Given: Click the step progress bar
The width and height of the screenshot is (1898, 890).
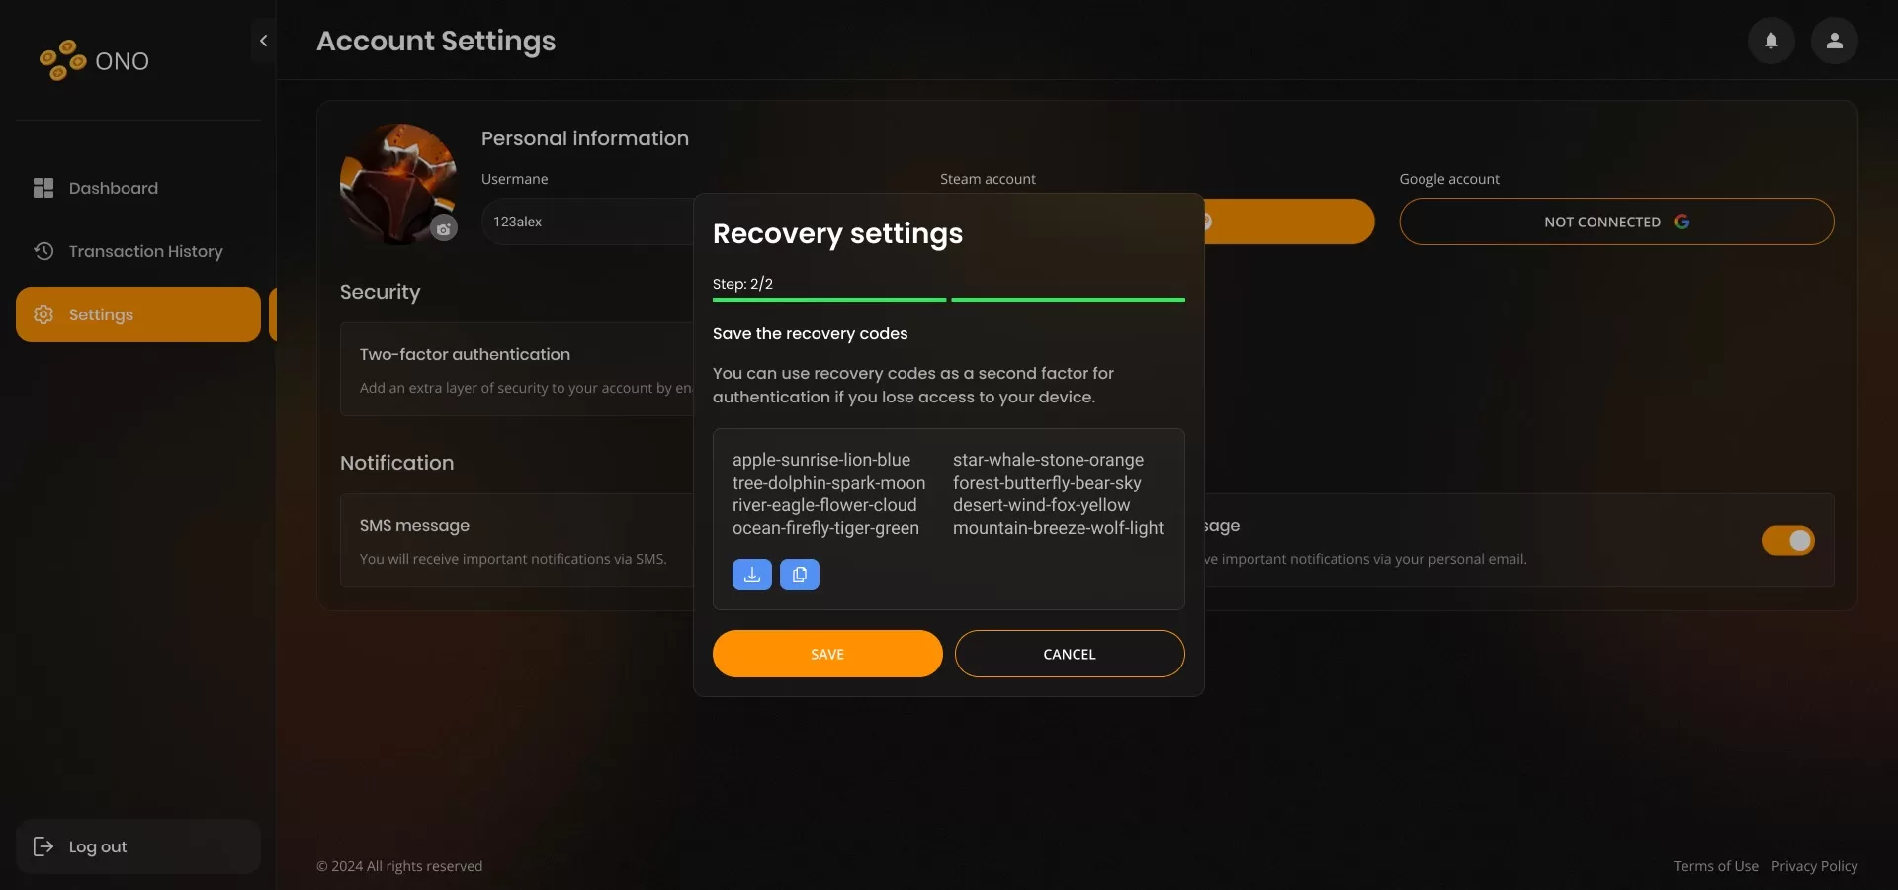Looking at the screenshot, I should point(948,299).
